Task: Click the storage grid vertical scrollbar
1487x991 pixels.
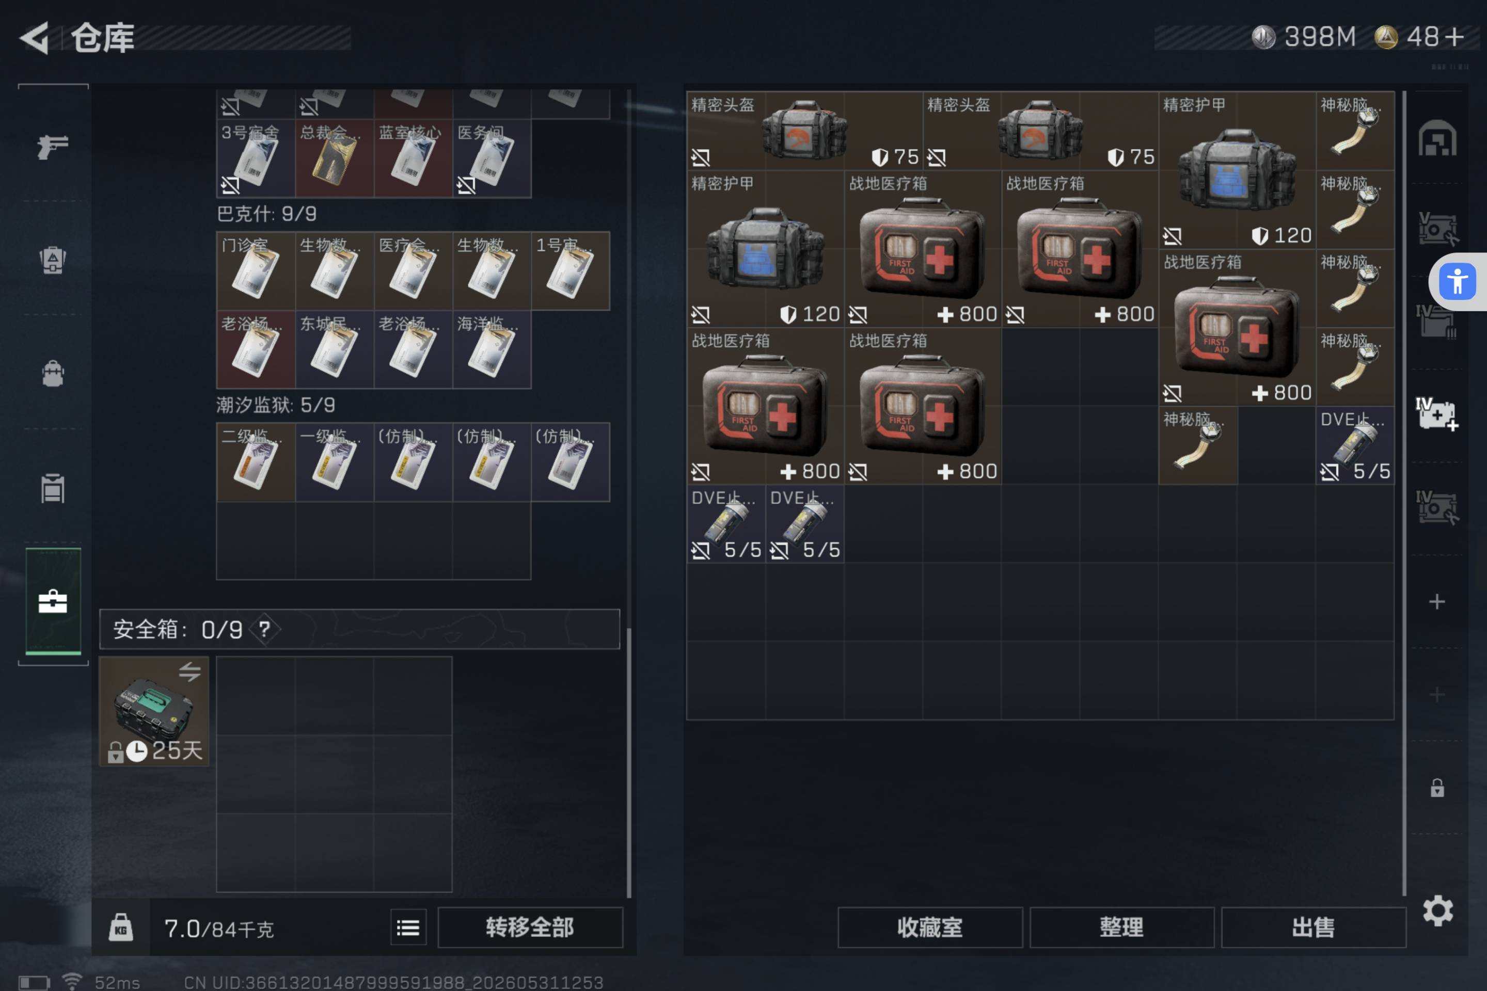Action: [x=1403, y=493]
